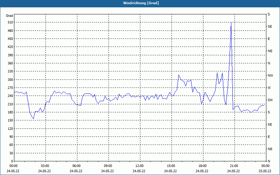Click the 24.05.22 date under 12:00
280x175 pixels.
[x=139, y=171]
